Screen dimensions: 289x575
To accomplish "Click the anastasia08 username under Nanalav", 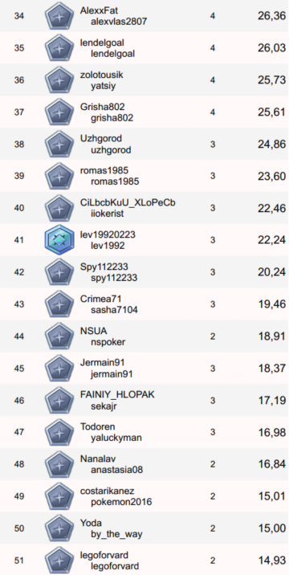I will pos(117,469).
